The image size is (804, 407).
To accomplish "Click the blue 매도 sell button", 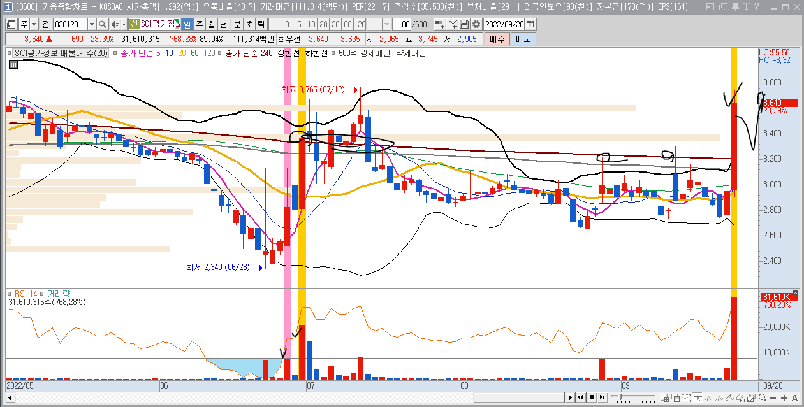I will (523, 39).
